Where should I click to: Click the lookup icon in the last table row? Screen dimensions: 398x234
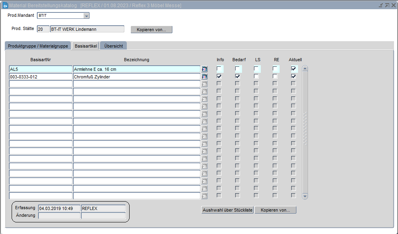204,196
